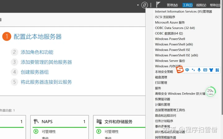This screenshot has height=139, width=223.
Task: Launch Windows PowerShell (x86)
Action: [x=174, y=44]
